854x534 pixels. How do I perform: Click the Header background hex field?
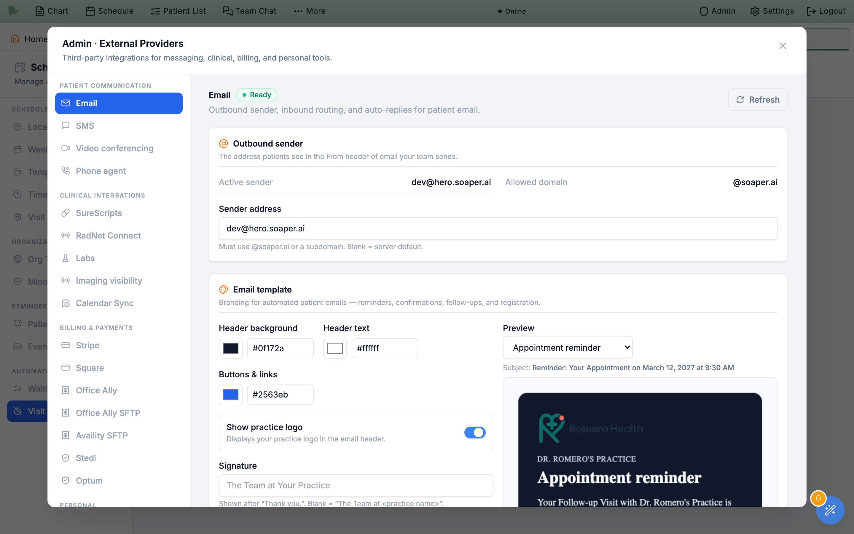pos(280,348)
